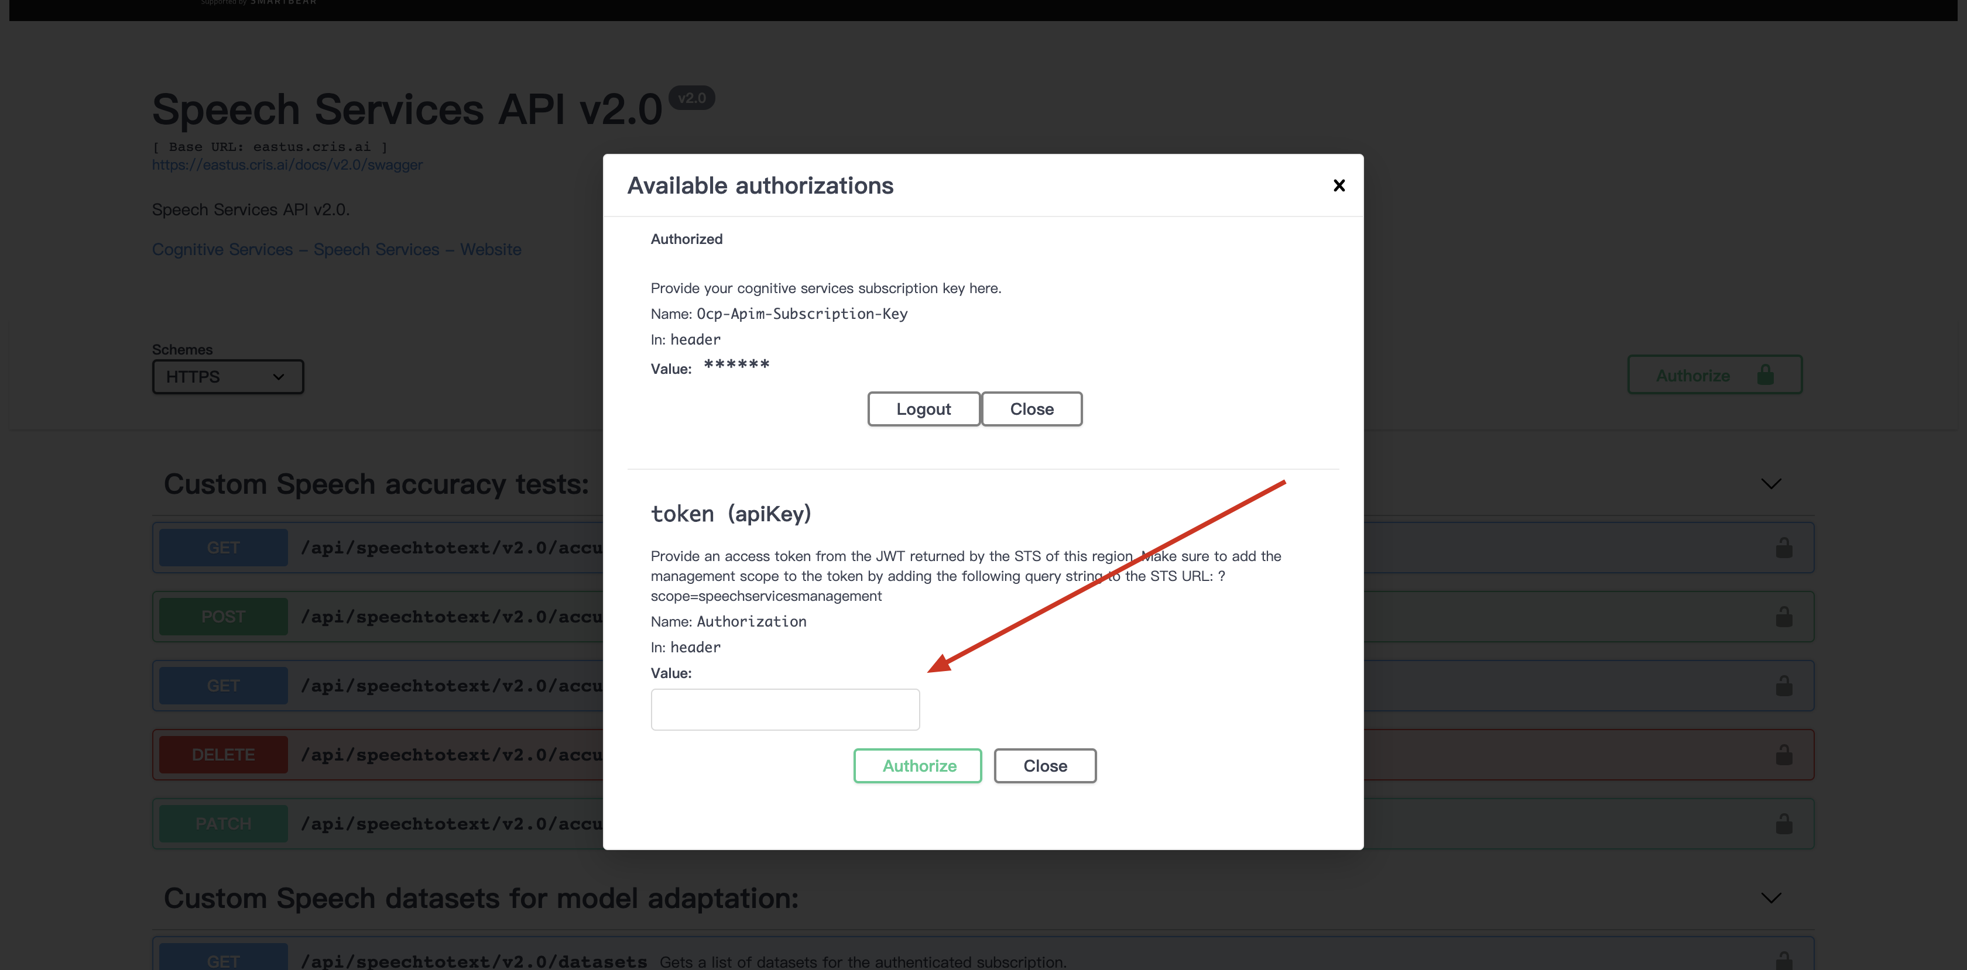Click Close beside the green Authorize button
The width and height of the screenshot is (1967, 970).
click(x=1044, y=765)
